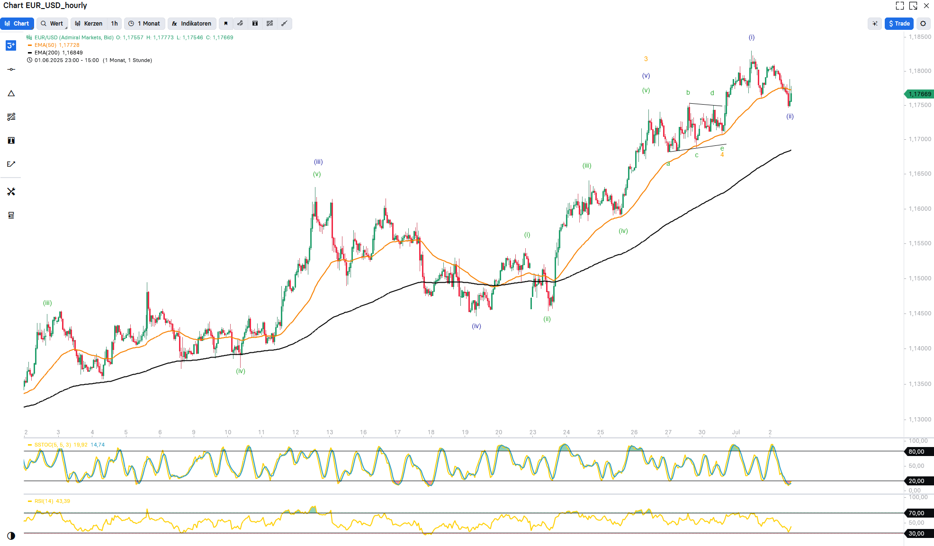Screen dimensions: 934x546
Task: Toggle the light/dark contrast mode
Action: point(11,536)
